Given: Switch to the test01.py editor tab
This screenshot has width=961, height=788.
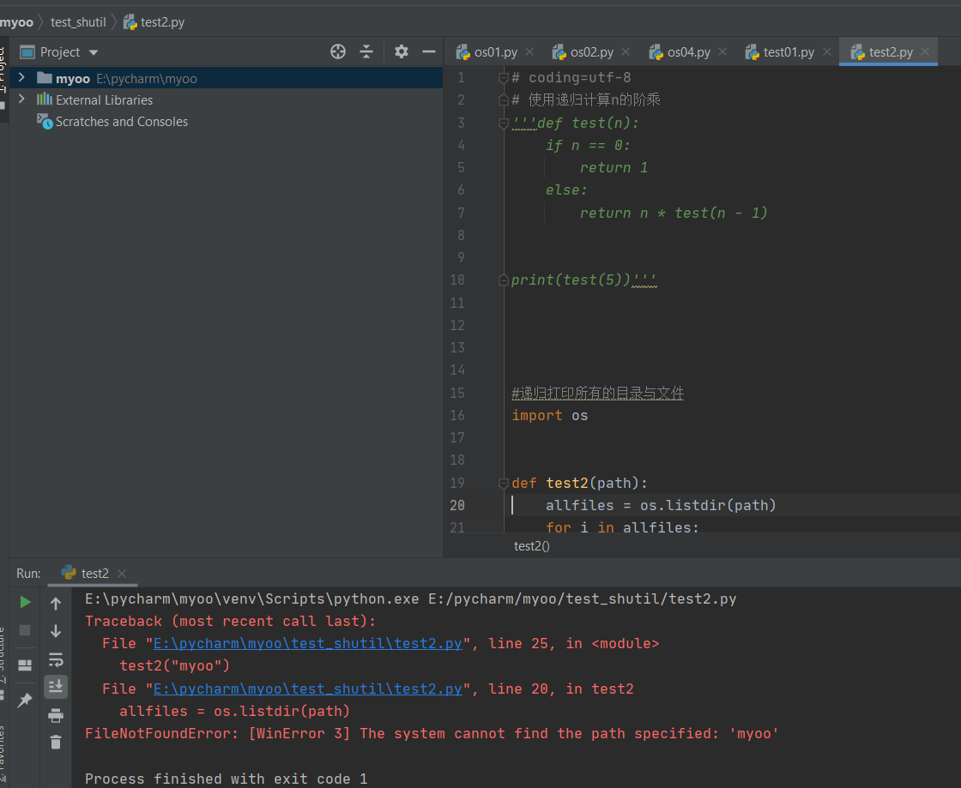Looking at the screenshot, I should [789, 52].
